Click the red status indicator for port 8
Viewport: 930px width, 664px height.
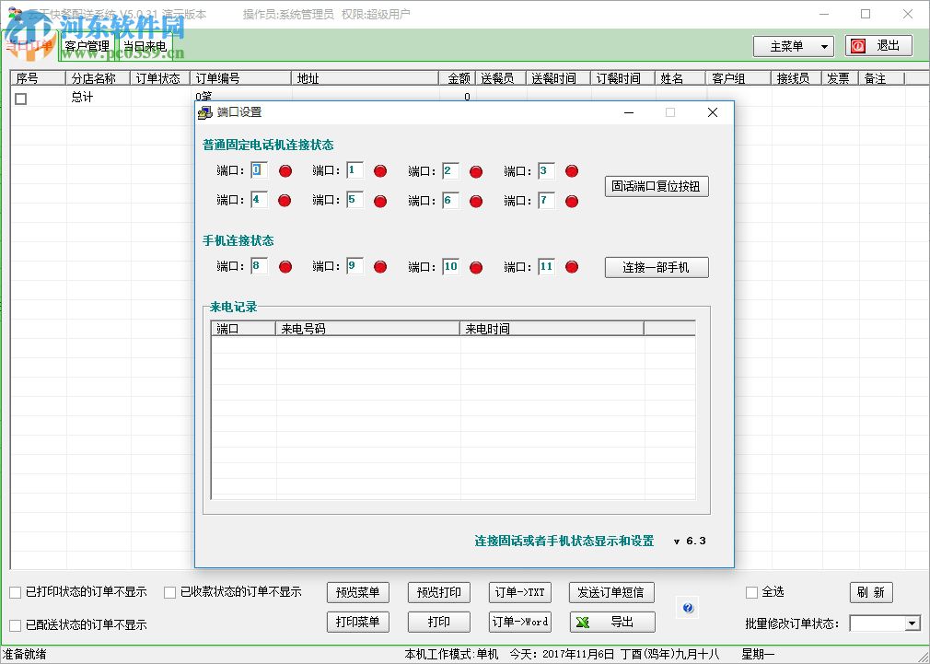(x=285, y=267)
